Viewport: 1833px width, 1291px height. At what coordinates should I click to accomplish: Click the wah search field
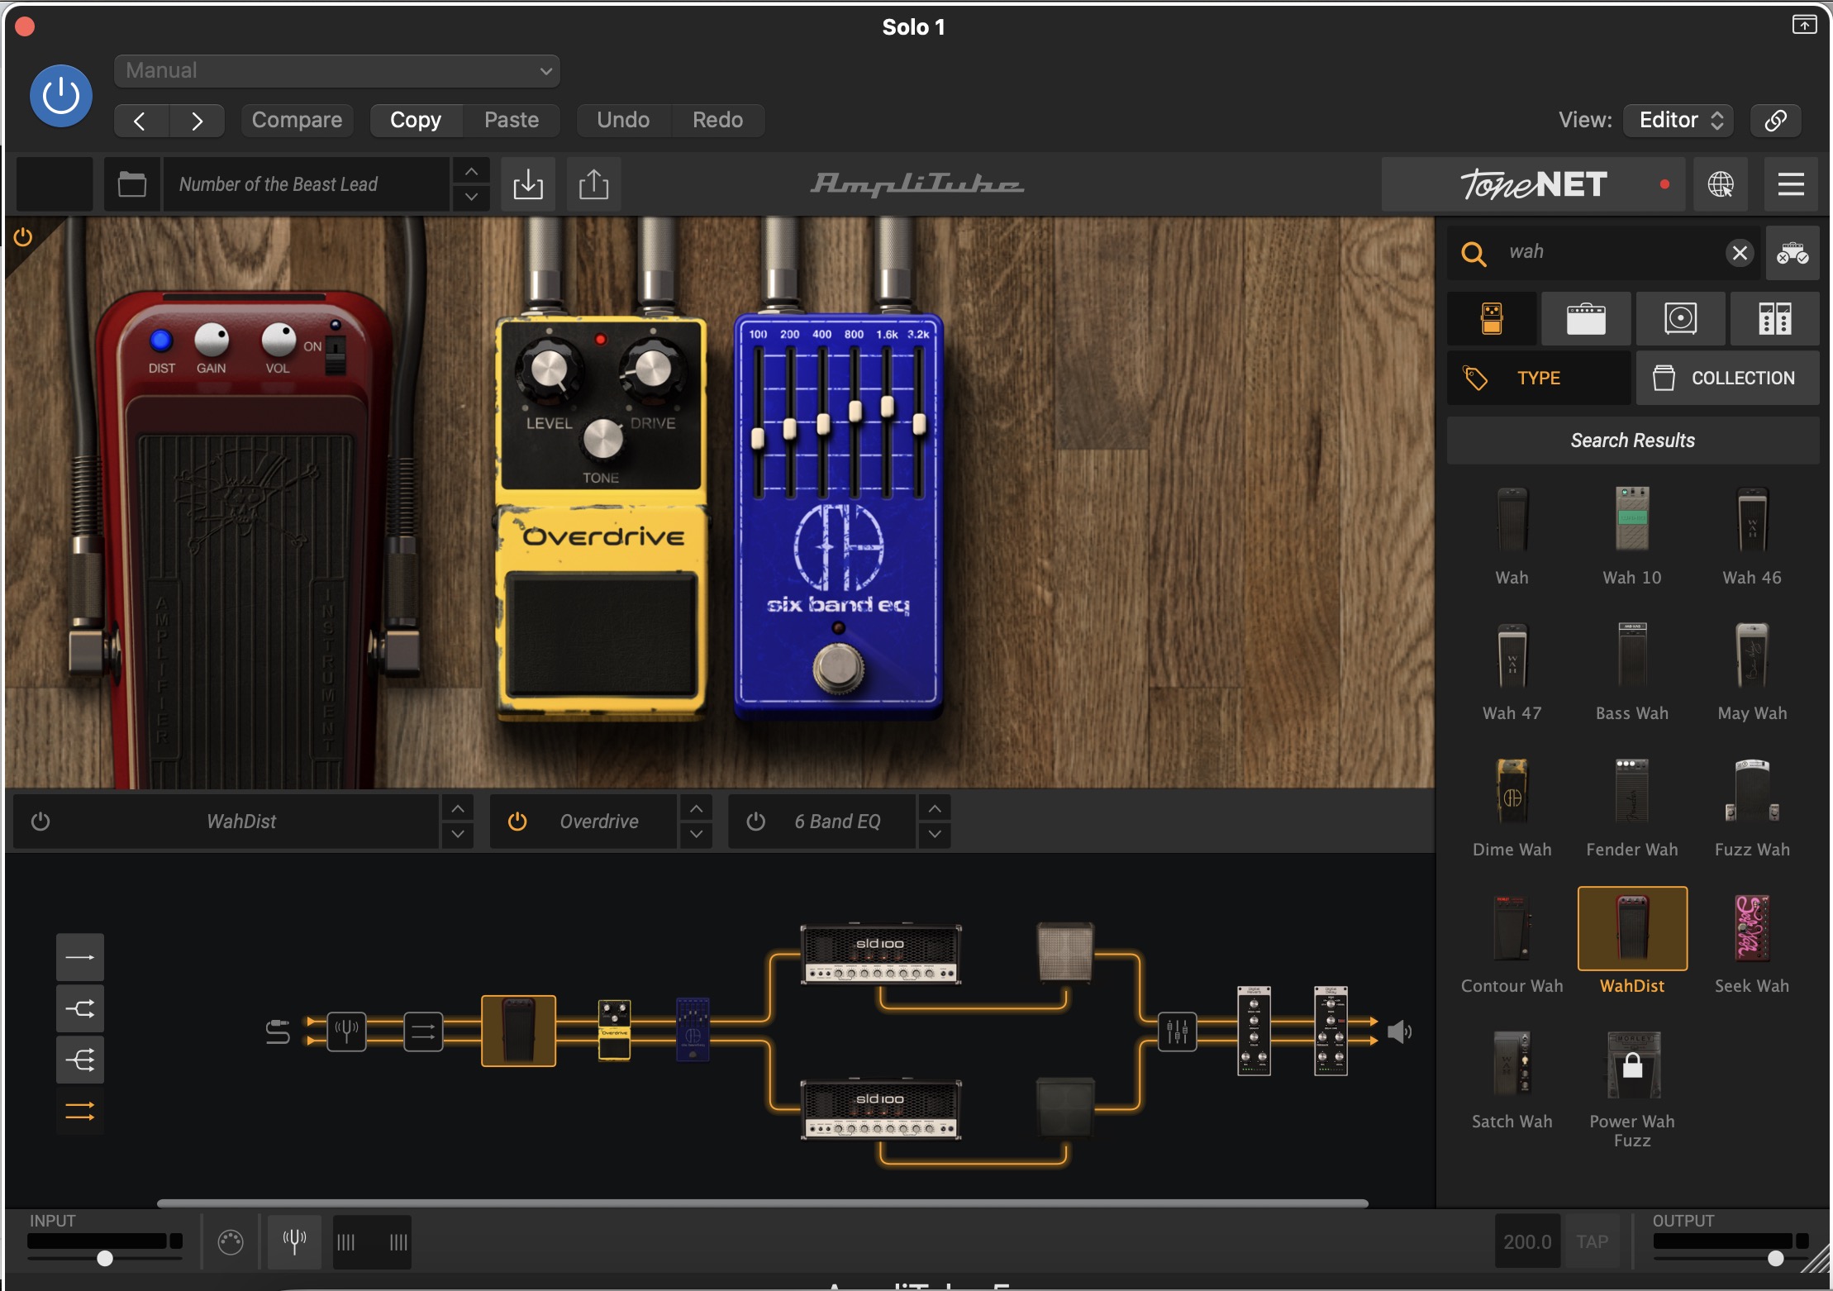coord(1603,252)
